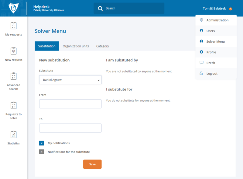Click the From date input field
The width and height of the screenshot is (243, 179).
pos(70,104)
